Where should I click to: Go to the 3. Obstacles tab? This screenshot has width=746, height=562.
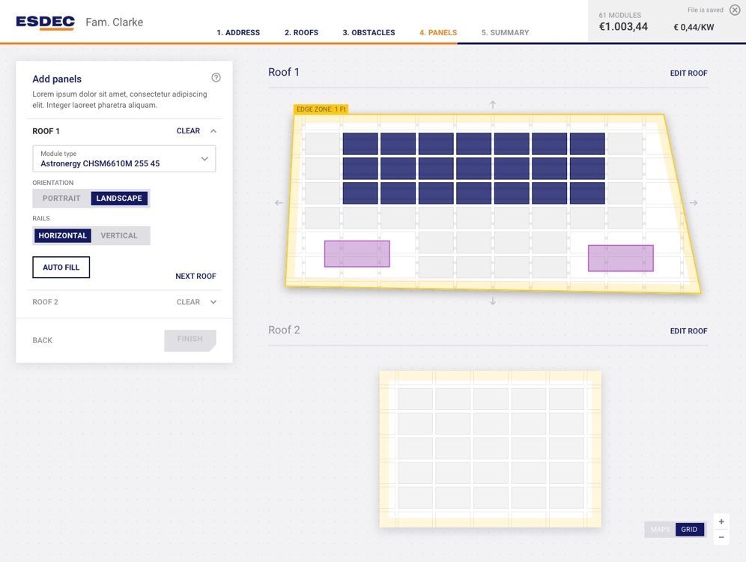pyautogui.click(x=369, y=33)
